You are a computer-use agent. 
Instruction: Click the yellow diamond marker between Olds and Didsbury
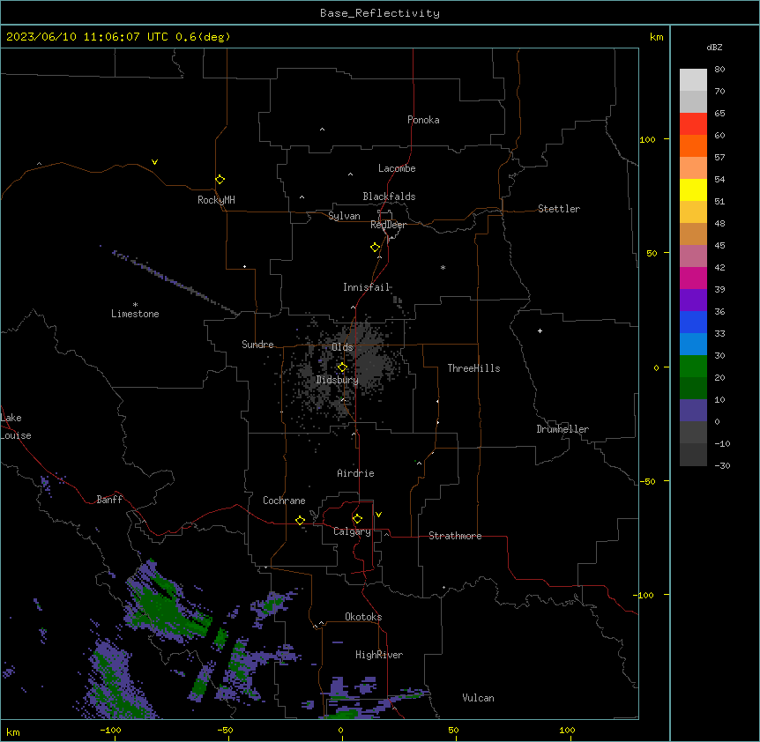(342, 367)
